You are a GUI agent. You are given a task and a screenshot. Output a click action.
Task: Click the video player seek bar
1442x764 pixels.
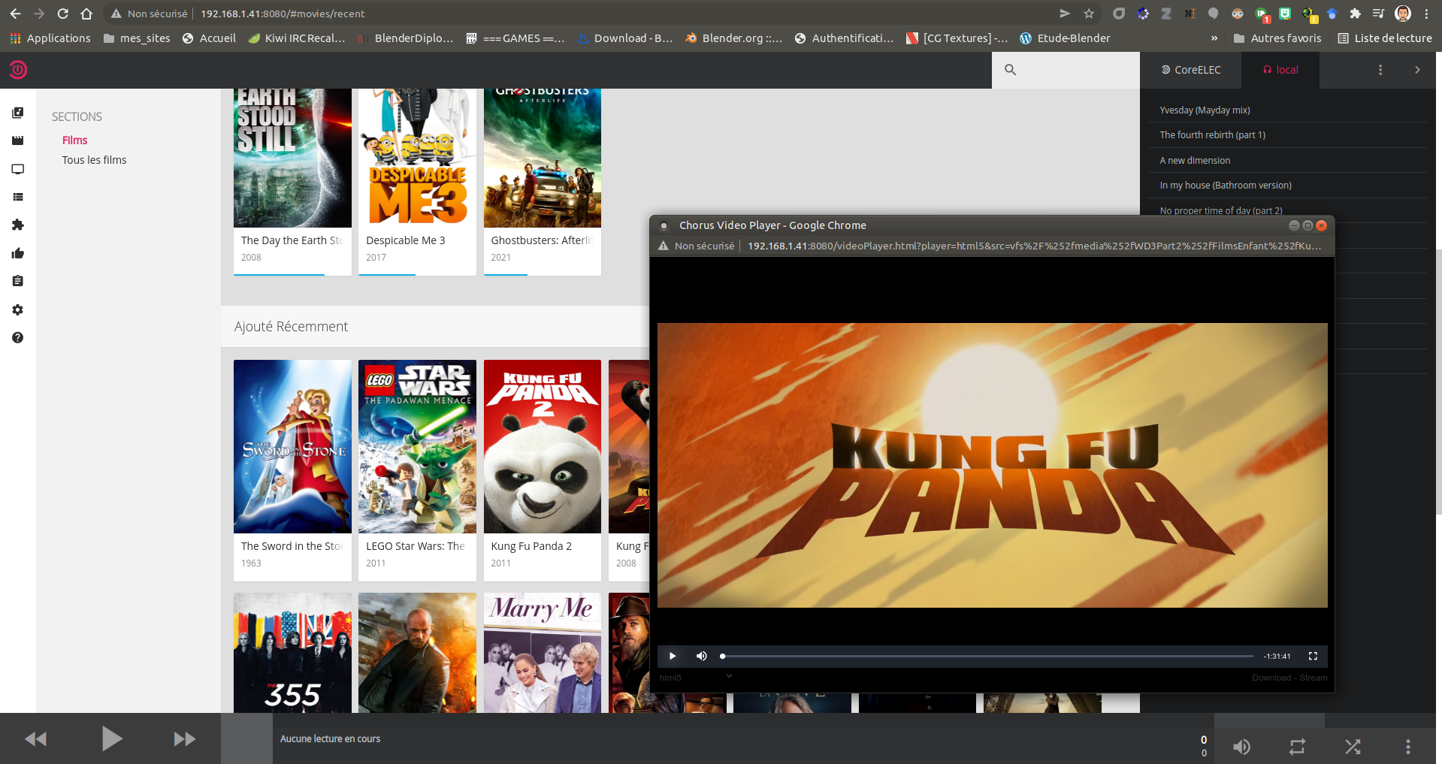(987, 656)
